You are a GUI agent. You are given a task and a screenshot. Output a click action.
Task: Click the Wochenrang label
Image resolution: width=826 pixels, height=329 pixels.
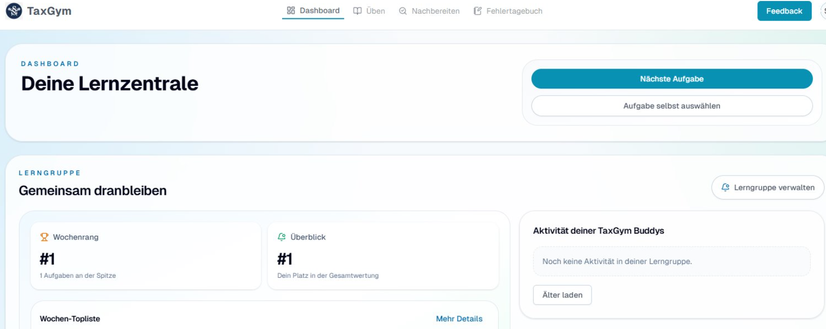(x=76, y=237)
